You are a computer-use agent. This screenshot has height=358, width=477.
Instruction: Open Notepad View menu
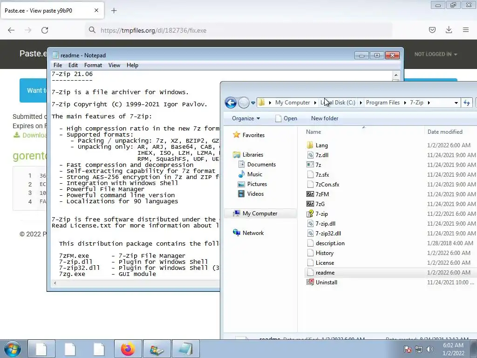point(115,65)
